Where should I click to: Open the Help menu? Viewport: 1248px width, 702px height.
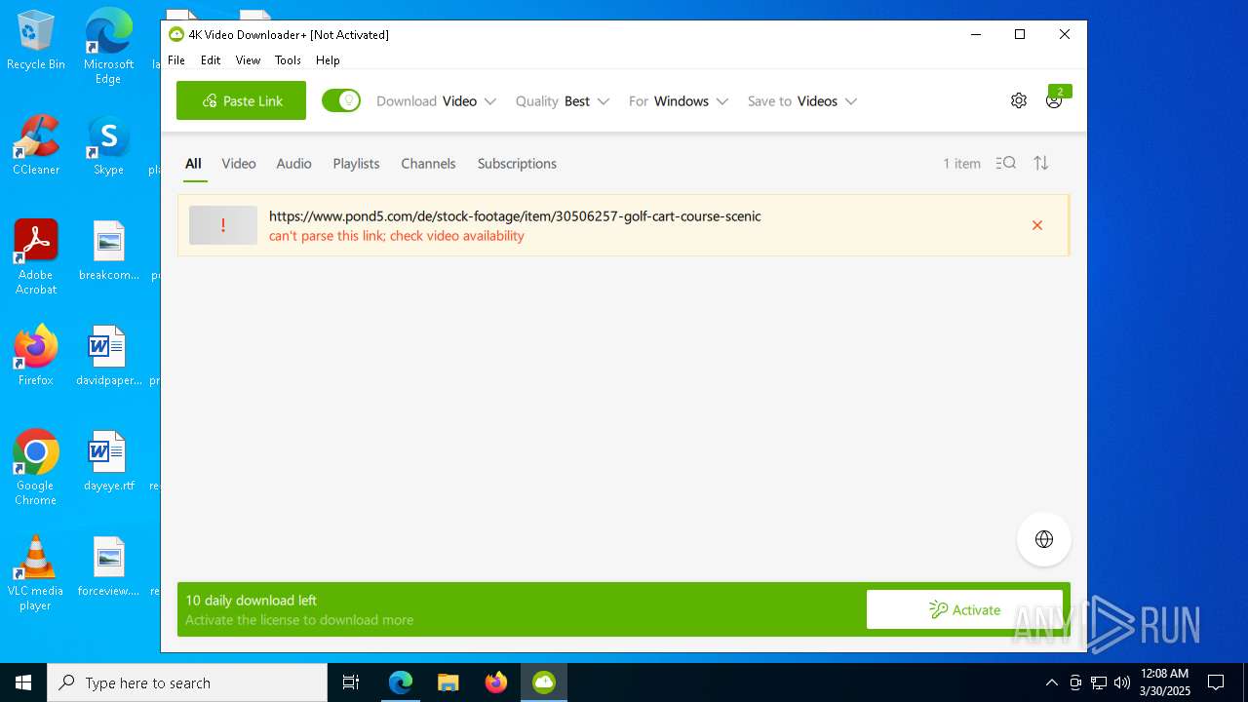(328, 60)
